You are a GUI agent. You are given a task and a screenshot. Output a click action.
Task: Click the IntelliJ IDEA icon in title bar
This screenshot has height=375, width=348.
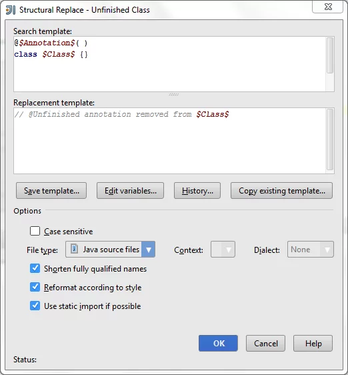click(x=10, y=10)
